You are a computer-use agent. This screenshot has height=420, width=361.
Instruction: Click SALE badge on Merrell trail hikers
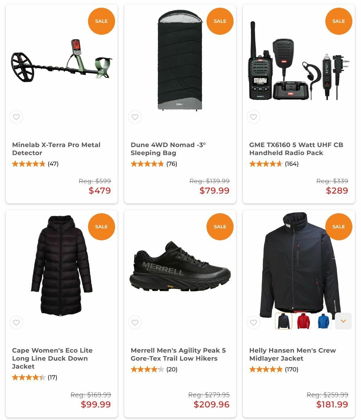point(220,227)
